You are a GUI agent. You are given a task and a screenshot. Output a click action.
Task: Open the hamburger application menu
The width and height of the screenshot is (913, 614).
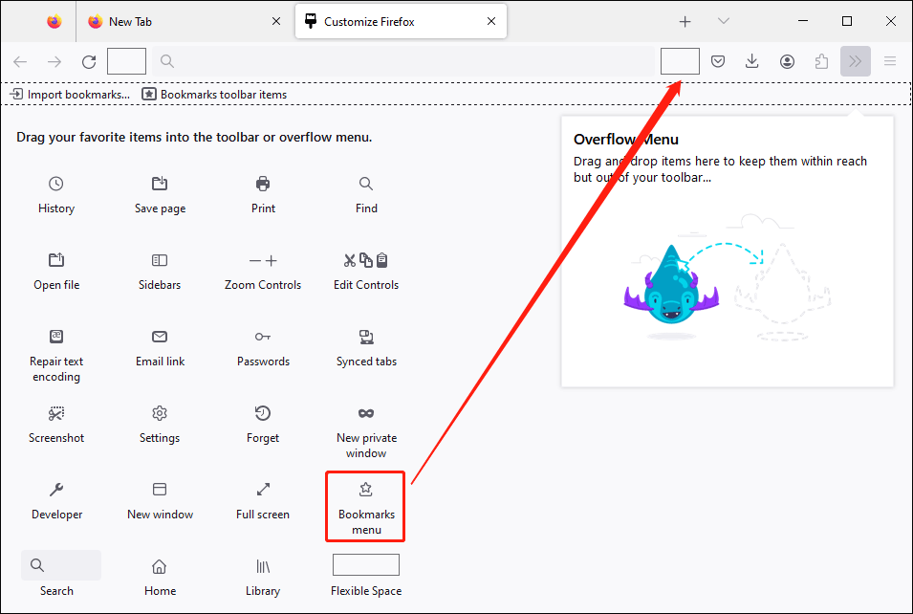pos(890,61)
